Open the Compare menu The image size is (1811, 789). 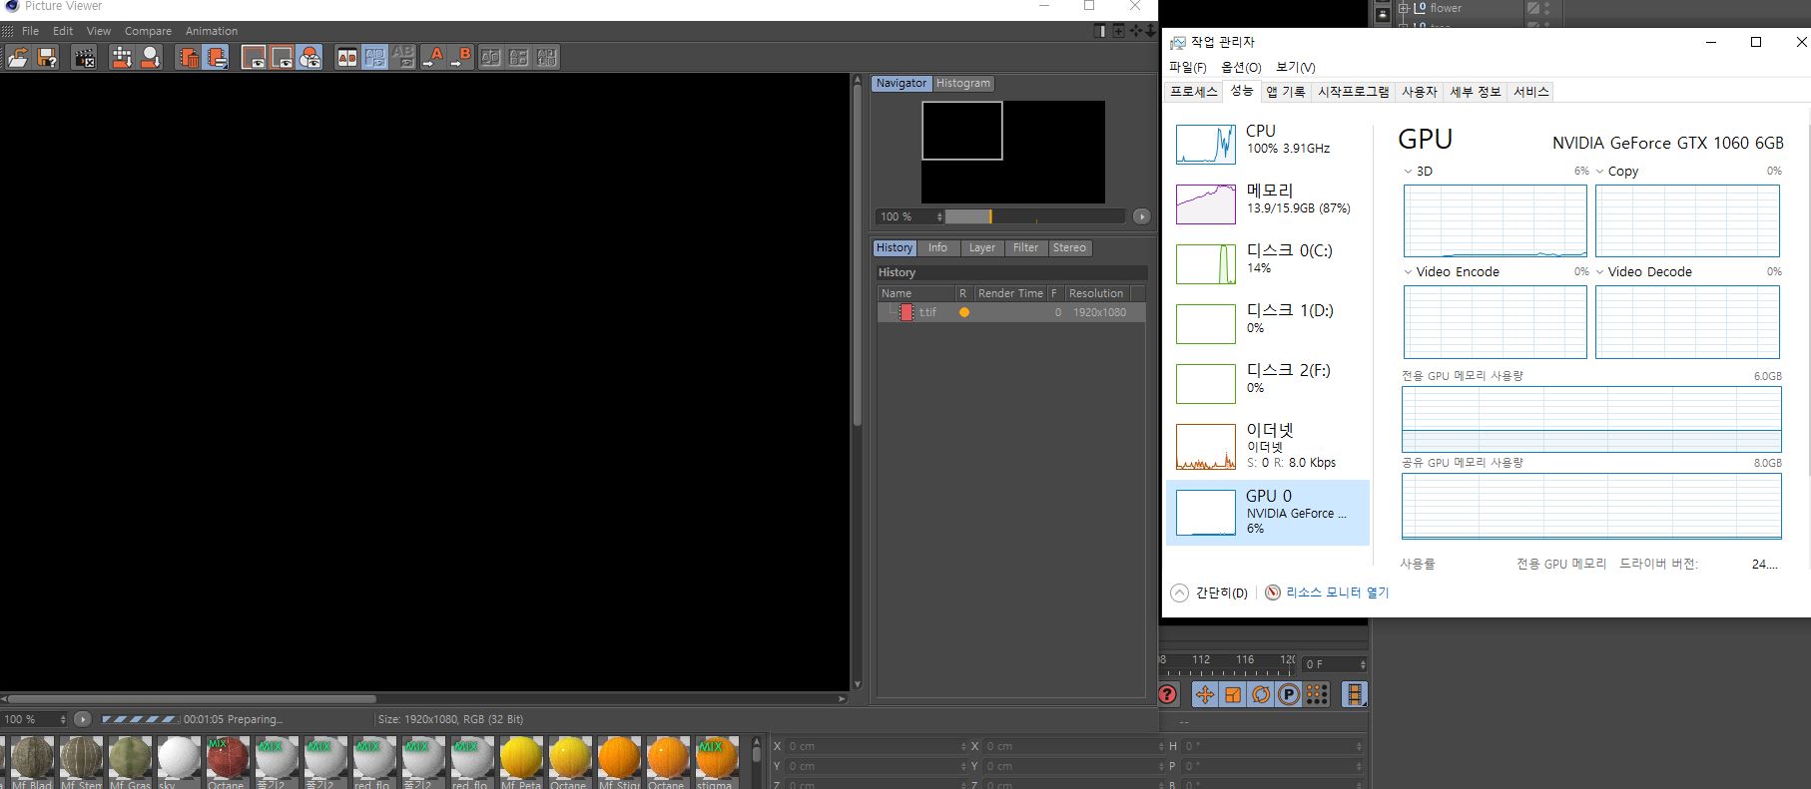click(x=148, y=31)
